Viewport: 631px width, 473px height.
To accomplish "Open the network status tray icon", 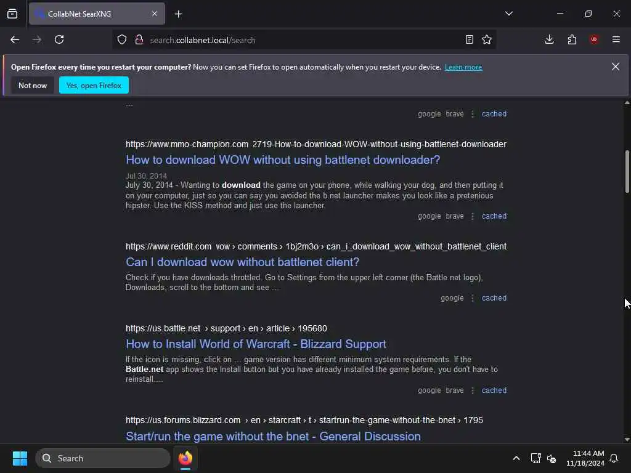I will click(535, 458).
